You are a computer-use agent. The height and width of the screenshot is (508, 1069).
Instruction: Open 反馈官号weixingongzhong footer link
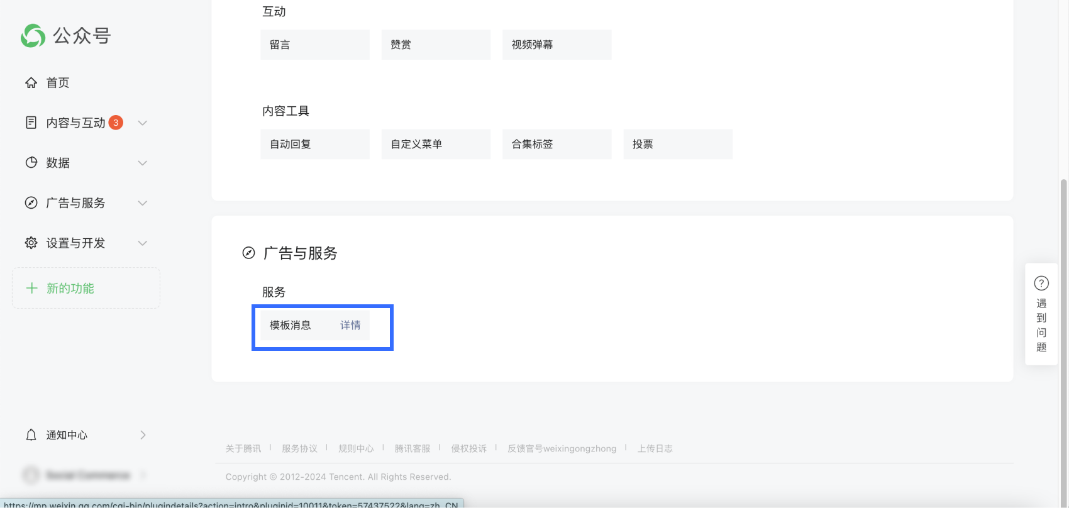click(x=562, y=448)
